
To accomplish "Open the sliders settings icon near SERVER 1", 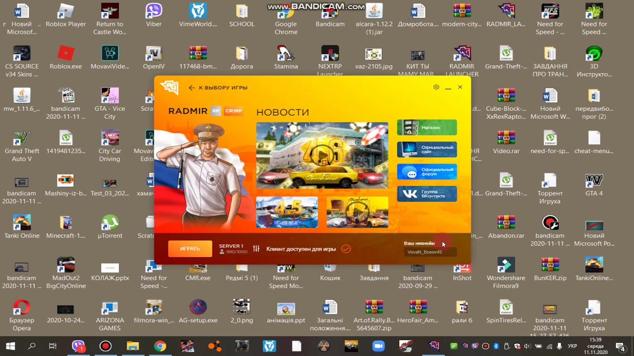I will coord(256,249).
